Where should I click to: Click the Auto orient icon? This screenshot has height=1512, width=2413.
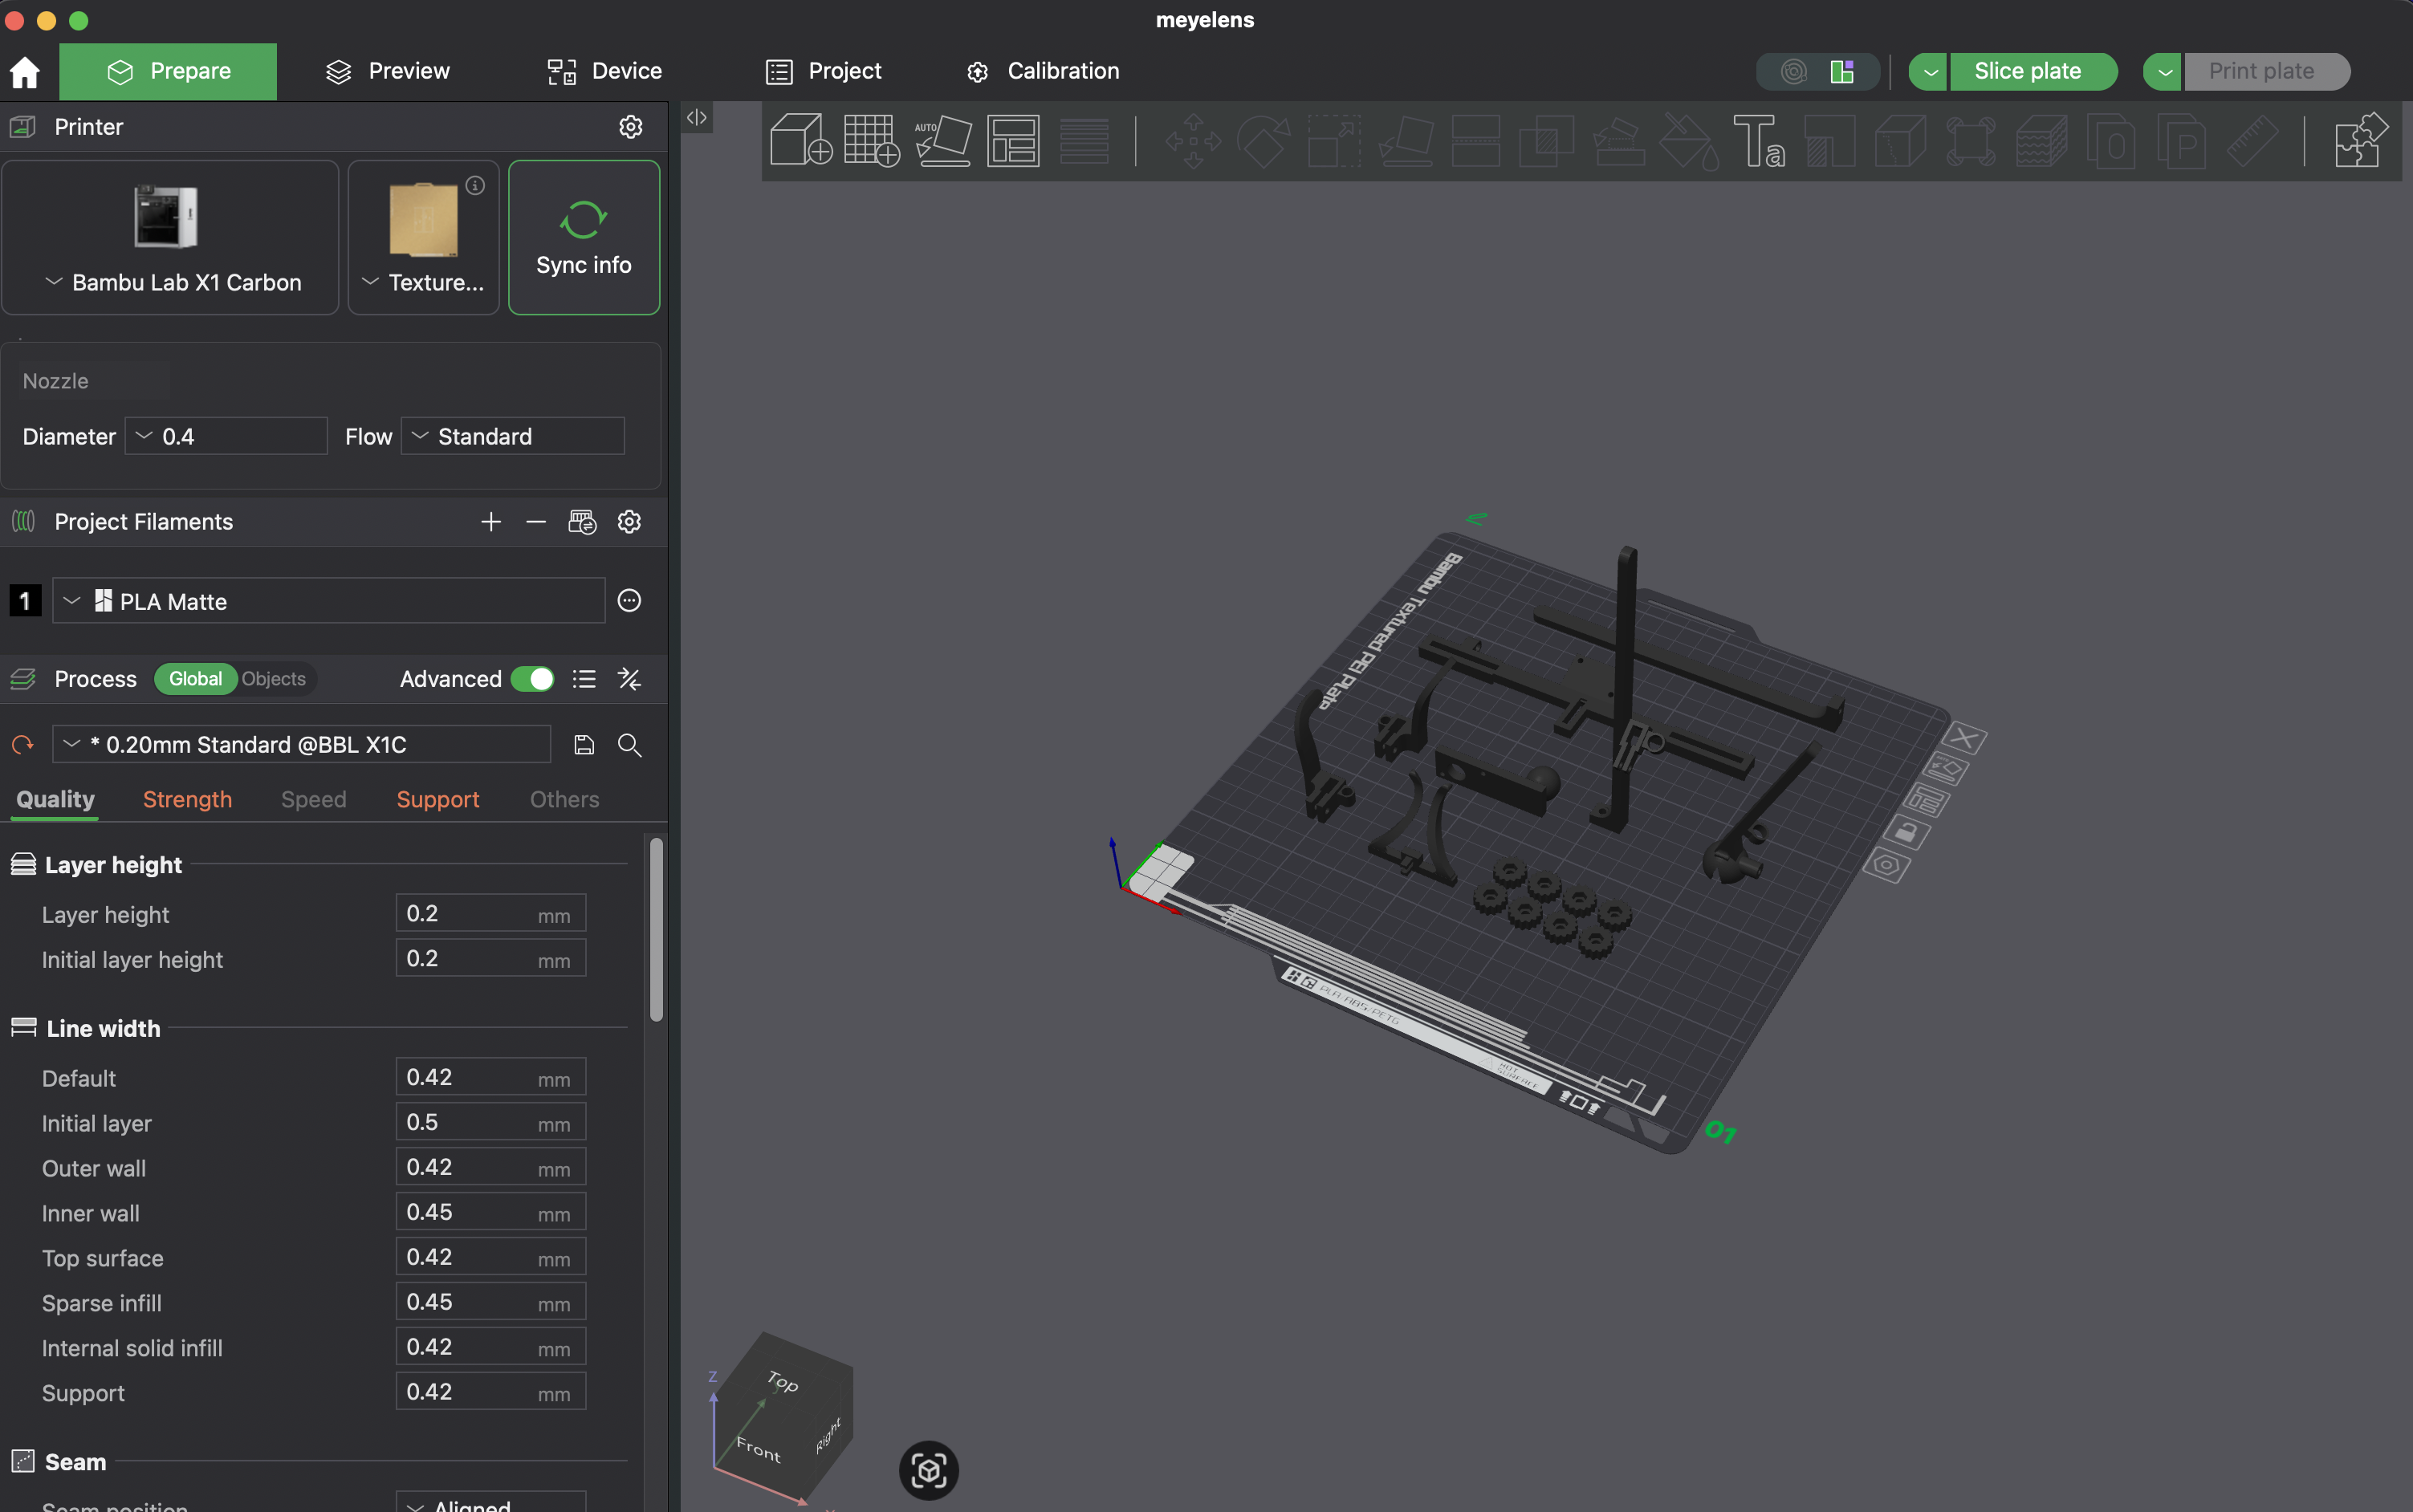click(942, 140)
